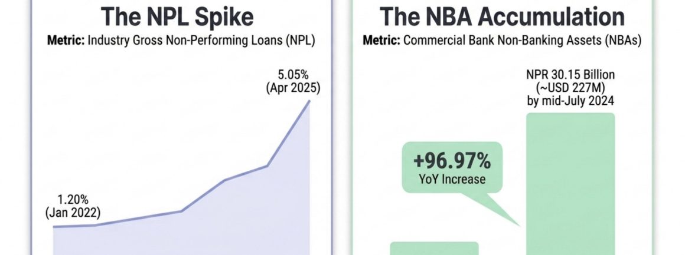Click the peak point of the NPL line
The height and width of the screenshot is (255, 685).
pyautogui.click(x=310, y=101)
